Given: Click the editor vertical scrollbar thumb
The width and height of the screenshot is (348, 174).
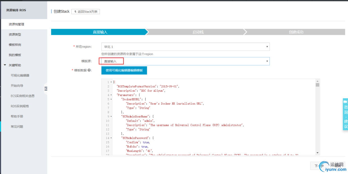Looking at the screenshot, I should (x=318, y=85).
